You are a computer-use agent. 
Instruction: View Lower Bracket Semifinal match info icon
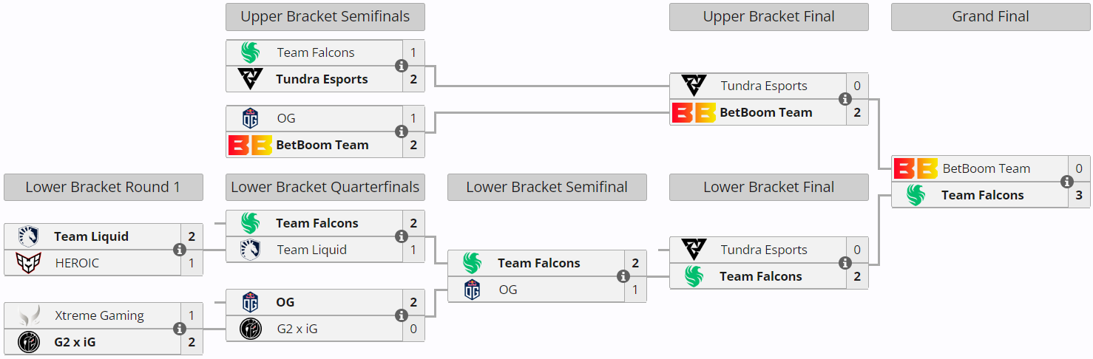pyautogui.click(x=623, y=276)
